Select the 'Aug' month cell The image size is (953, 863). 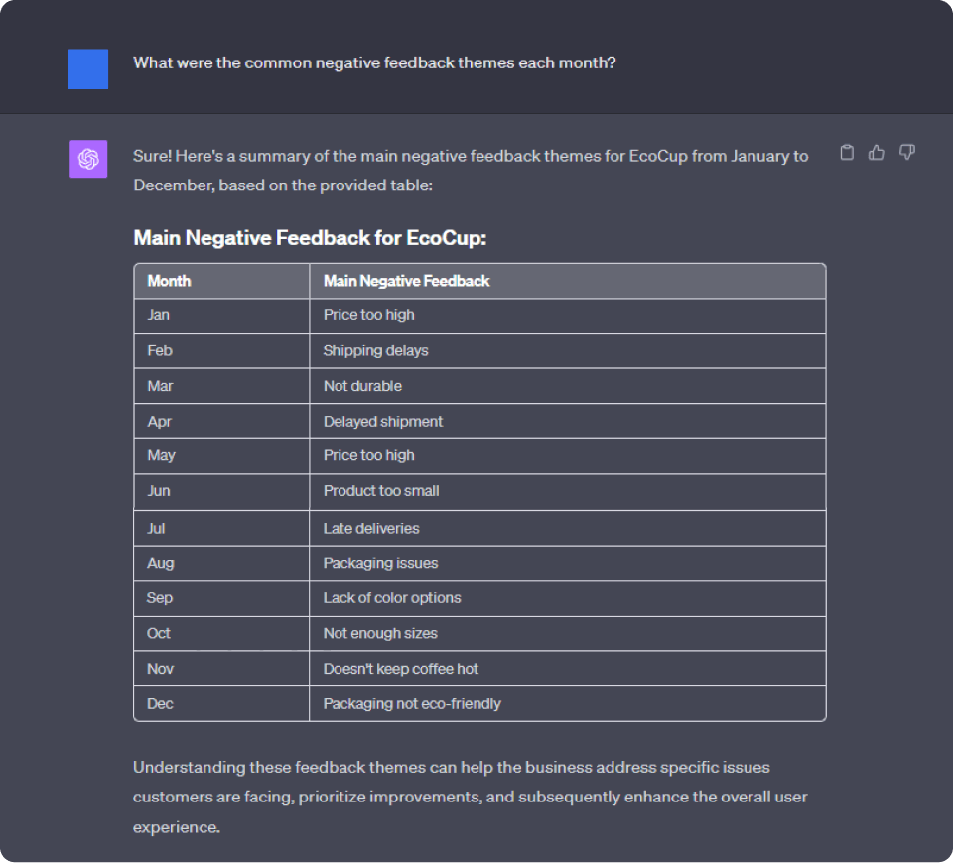tap(221, 563)
